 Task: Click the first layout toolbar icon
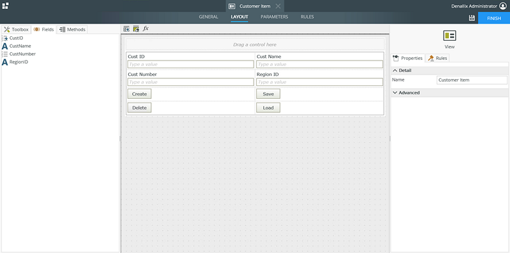coord(126,29)
